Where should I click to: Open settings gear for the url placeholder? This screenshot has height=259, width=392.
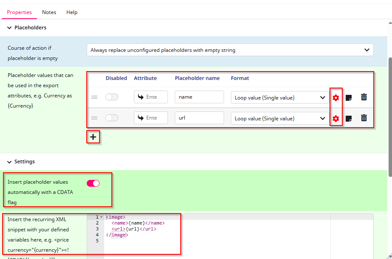point(336,118)
